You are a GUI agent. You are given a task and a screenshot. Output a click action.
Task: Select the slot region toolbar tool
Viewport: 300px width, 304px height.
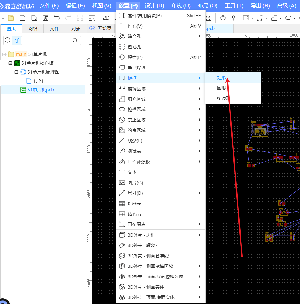pos(288,18)
